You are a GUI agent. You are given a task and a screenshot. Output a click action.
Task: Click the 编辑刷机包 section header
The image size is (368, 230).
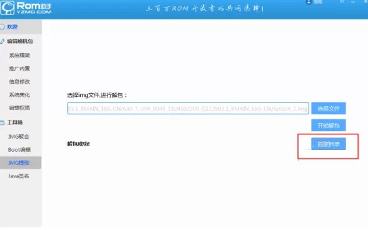[x=21, y=41]
